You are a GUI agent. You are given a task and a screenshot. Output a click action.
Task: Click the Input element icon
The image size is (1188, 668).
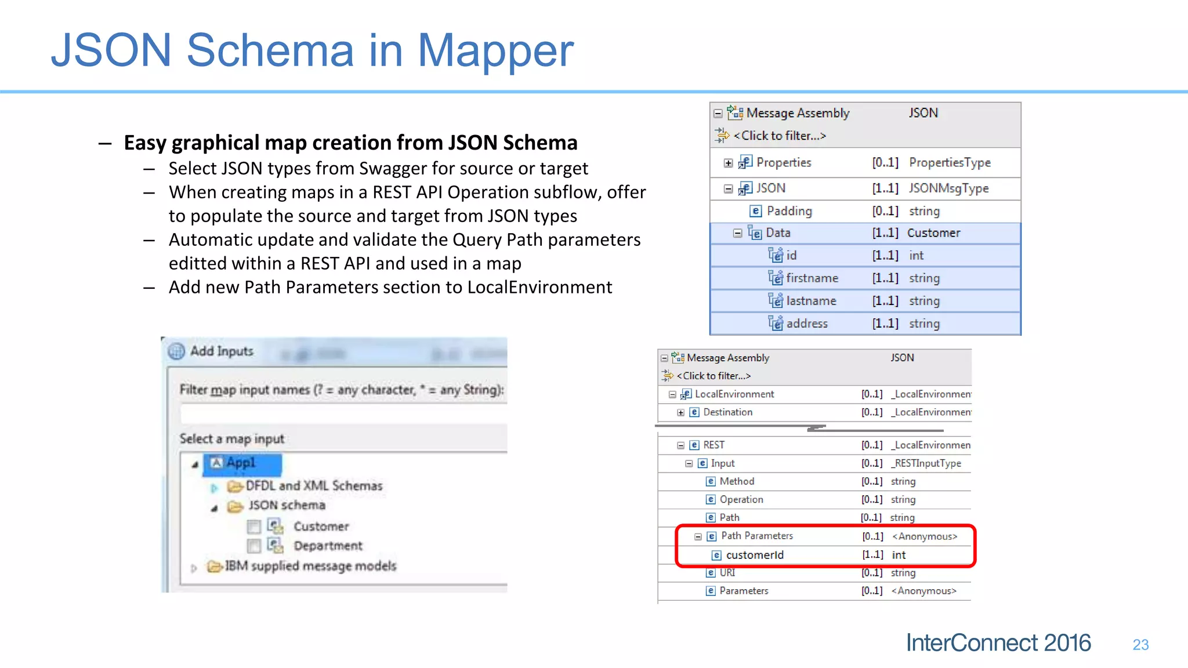pos(702,463)
